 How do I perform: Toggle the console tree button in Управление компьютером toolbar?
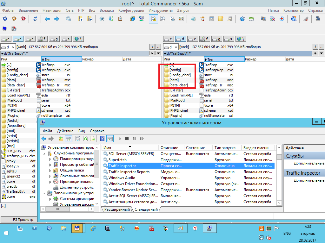(69, 139)
